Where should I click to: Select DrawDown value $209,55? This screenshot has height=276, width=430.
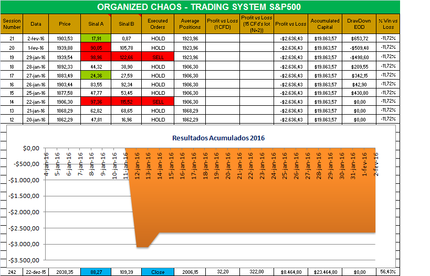click(359, 67)
